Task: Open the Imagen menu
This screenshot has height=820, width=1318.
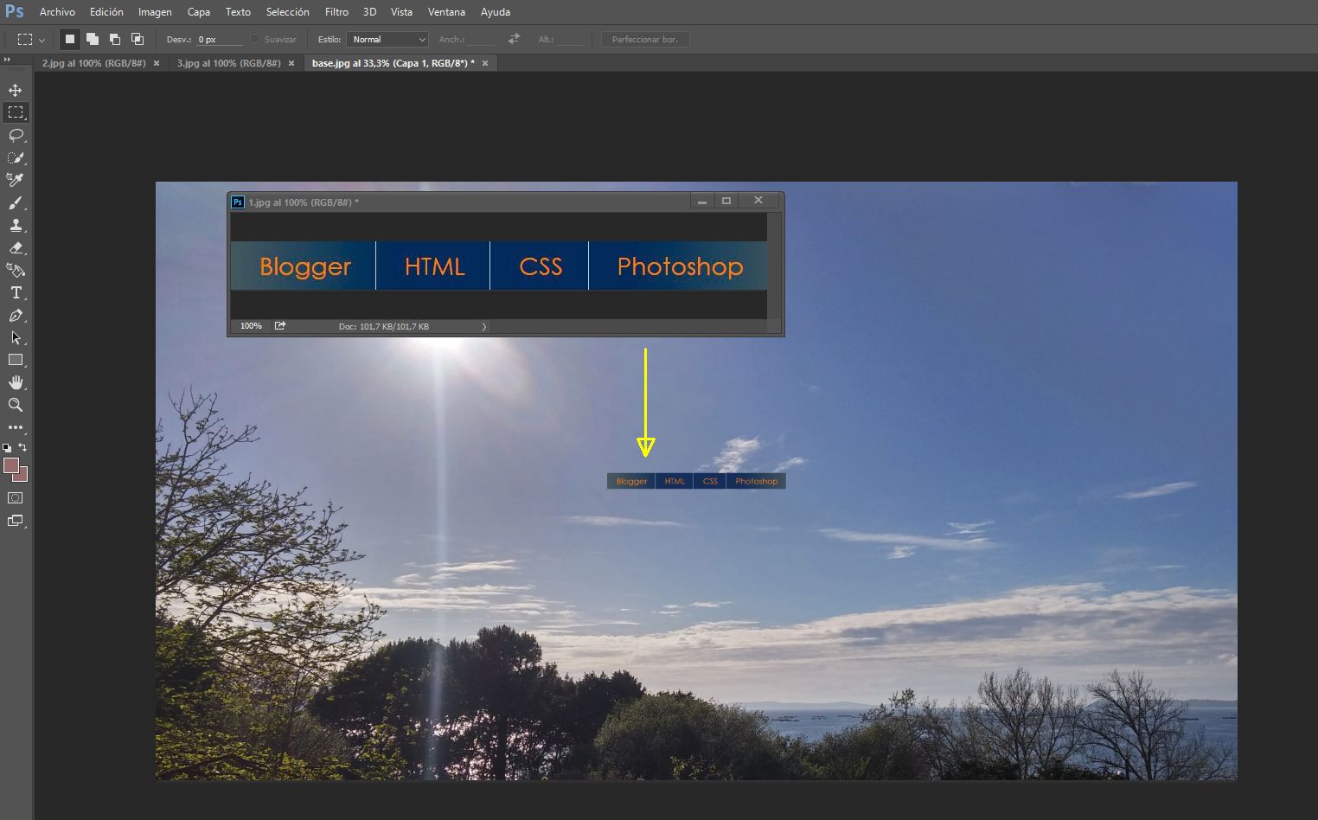Action: [155, 12]
